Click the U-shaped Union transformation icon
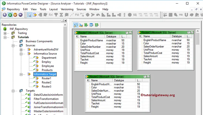 (186, 15)
